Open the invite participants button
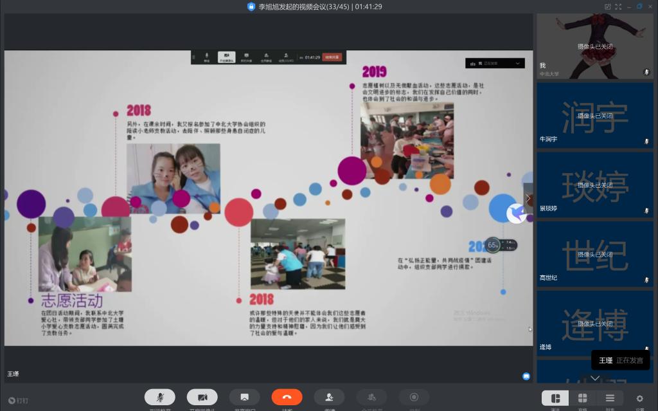Viewport: 658px width, 411px height. pyautogui.click(x=329, y=397)
